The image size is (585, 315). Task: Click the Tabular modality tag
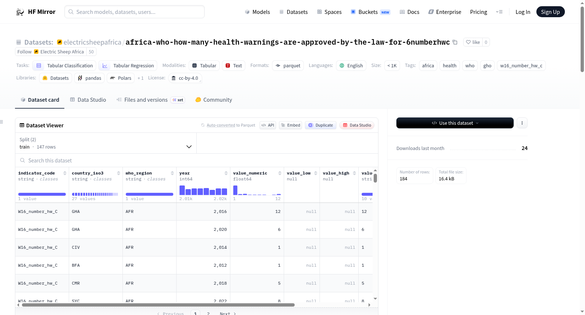[x=204, y=65]
